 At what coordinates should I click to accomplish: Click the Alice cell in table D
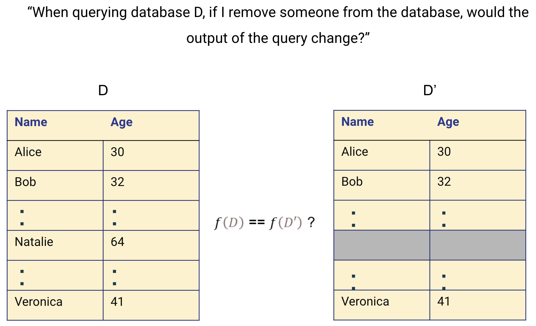tap(55, 155)
